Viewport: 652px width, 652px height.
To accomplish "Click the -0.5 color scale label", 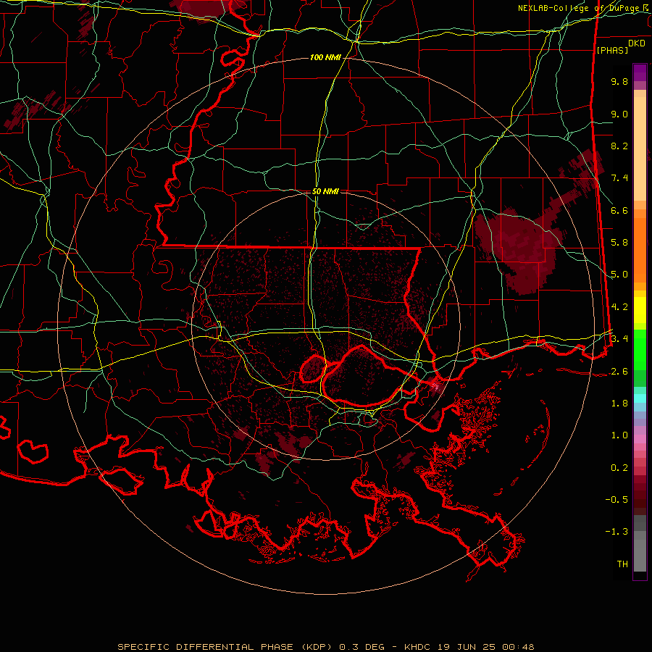I will click(617, 500).
